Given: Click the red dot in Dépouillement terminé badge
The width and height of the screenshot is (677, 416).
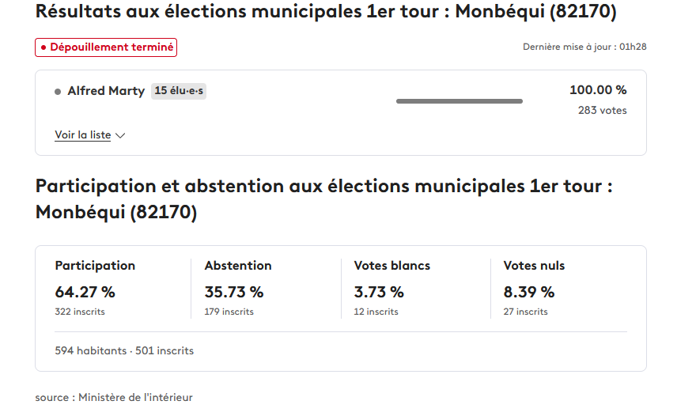Looking at the screenshot, I should 43,47.
